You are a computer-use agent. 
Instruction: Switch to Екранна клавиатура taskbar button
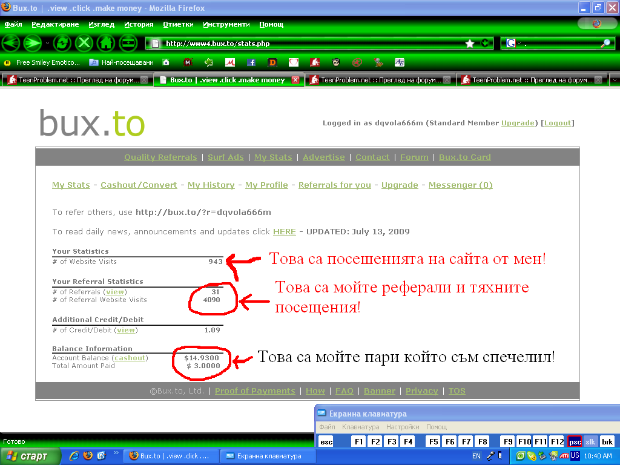268,456
